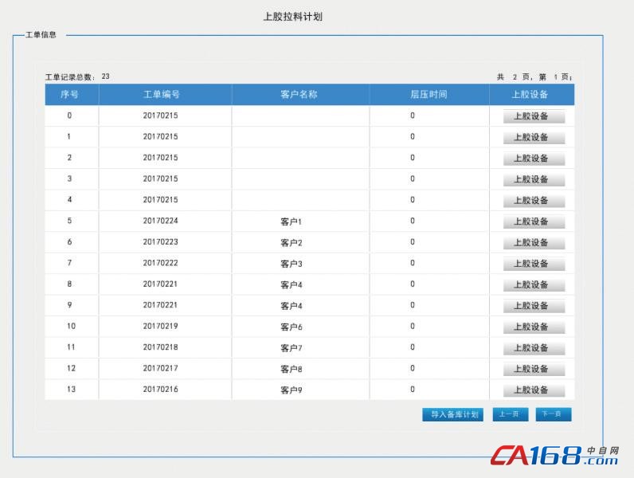Screen dimensions: 634x478
Task: Click customer name 客户1 cell
Action: [292, 221]
